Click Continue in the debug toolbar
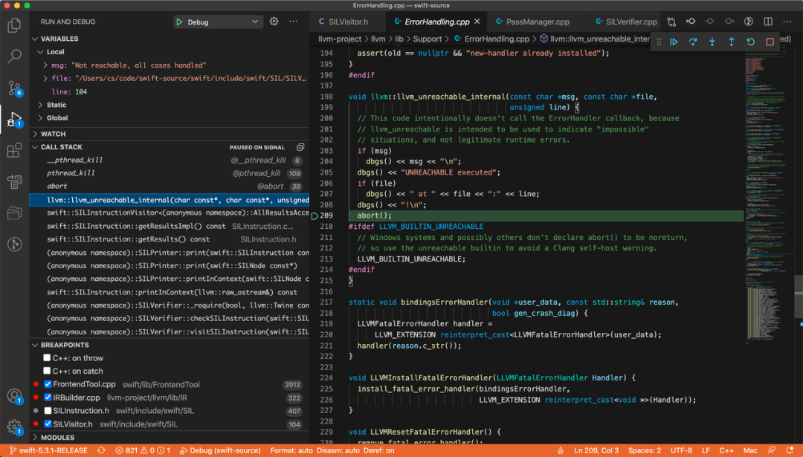803x457 pixels. pyautogui.click(x=674, y=42)
